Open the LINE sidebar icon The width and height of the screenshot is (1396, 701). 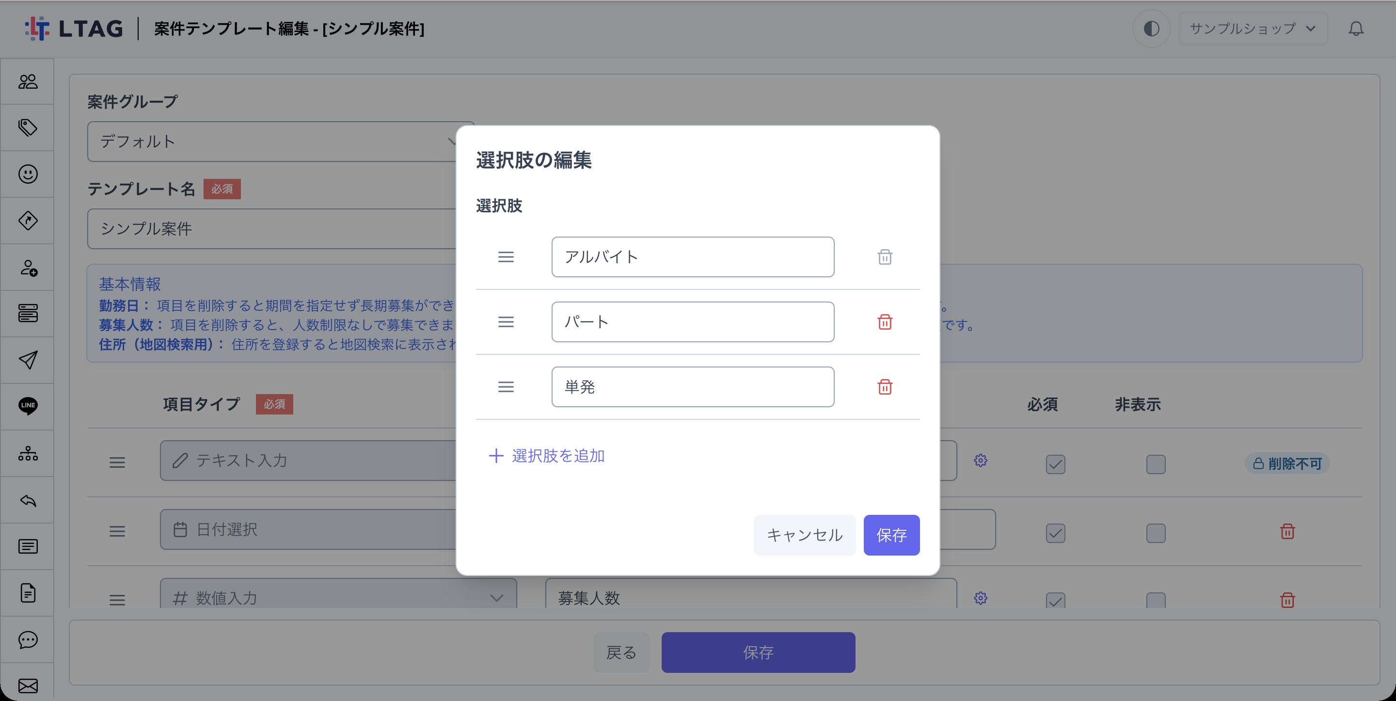click(28, 406)
